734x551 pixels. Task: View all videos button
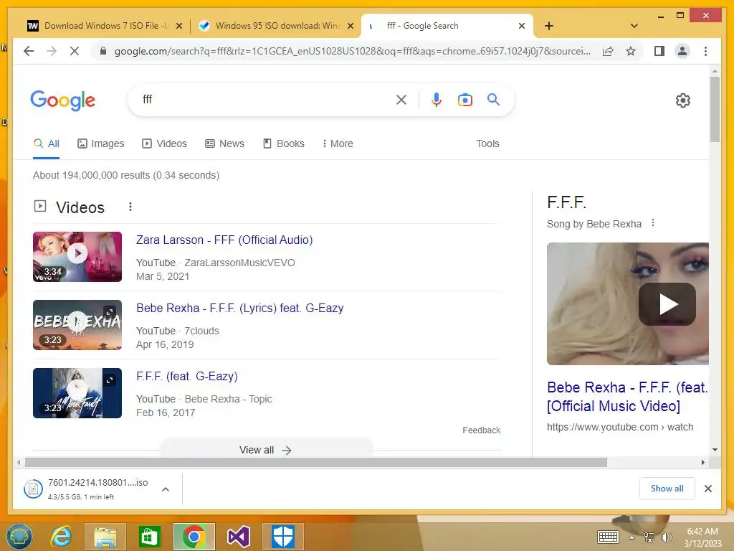(266, 450)
